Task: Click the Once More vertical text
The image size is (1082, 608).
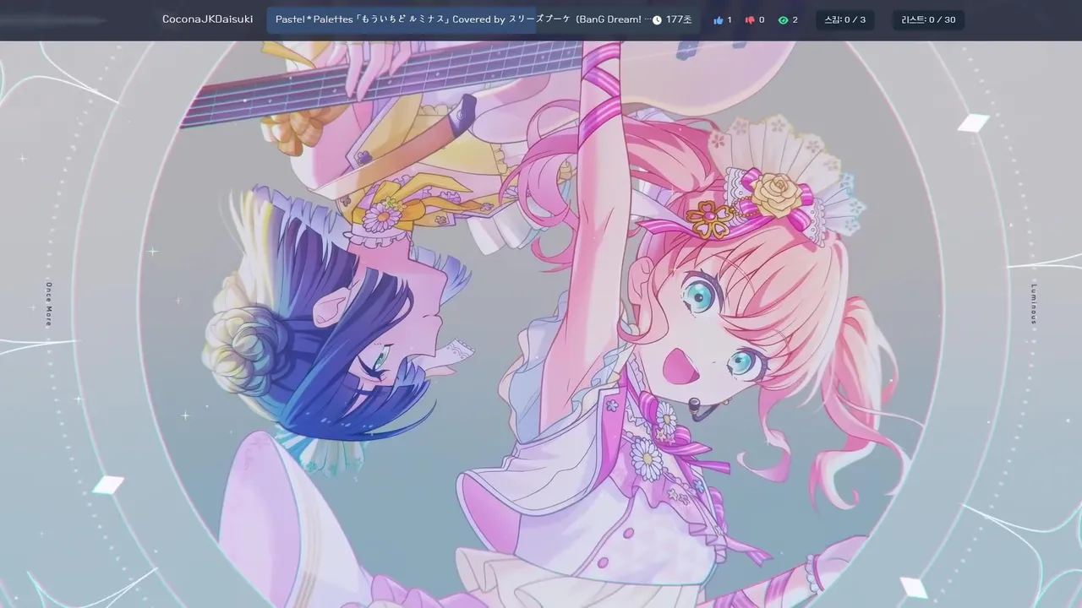Action: tap(48, 304)
